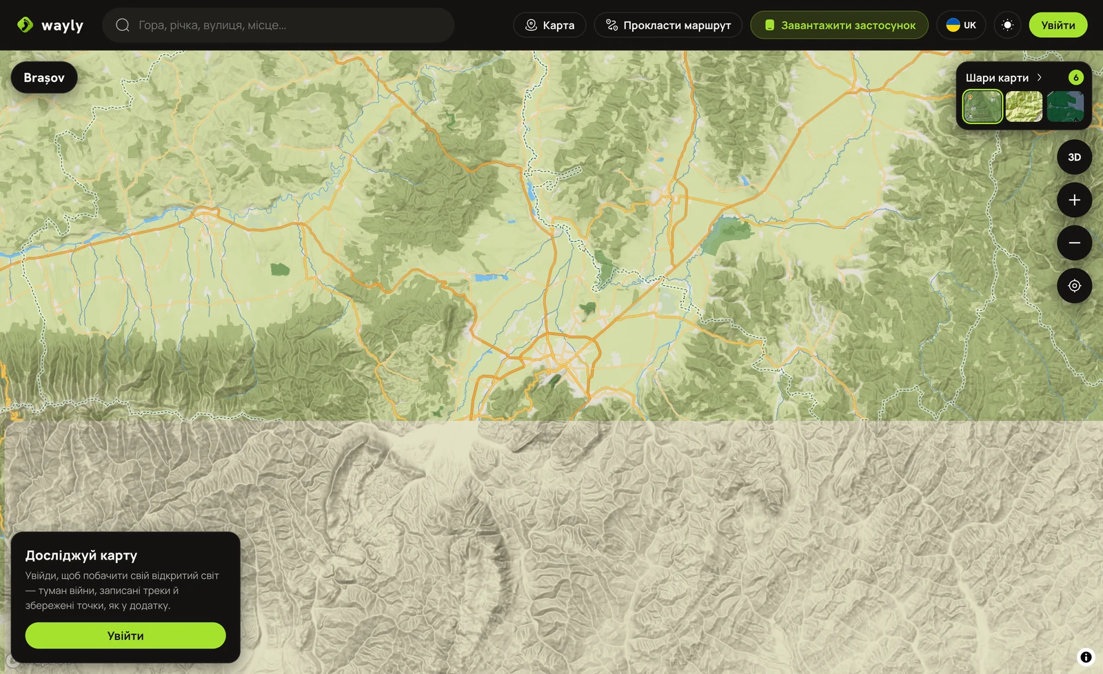Click the top-right Увійти button
Viewport: 1103px width, 674px height.
coord(1058,25)
